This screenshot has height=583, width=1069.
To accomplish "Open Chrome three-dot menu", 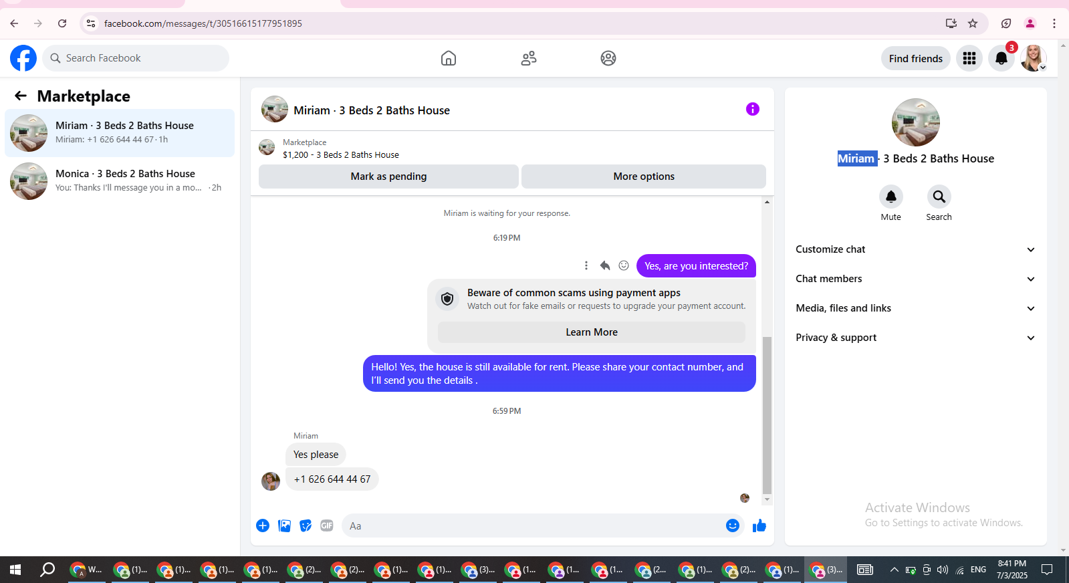I will click(1054, 23).
